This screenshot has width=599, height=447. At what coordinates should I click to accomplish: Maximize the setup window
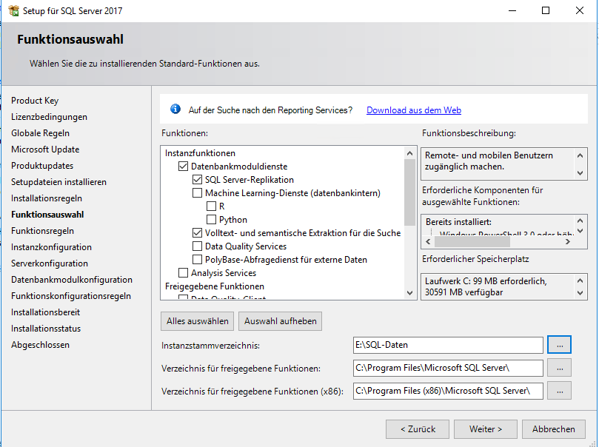click(546, 10)
